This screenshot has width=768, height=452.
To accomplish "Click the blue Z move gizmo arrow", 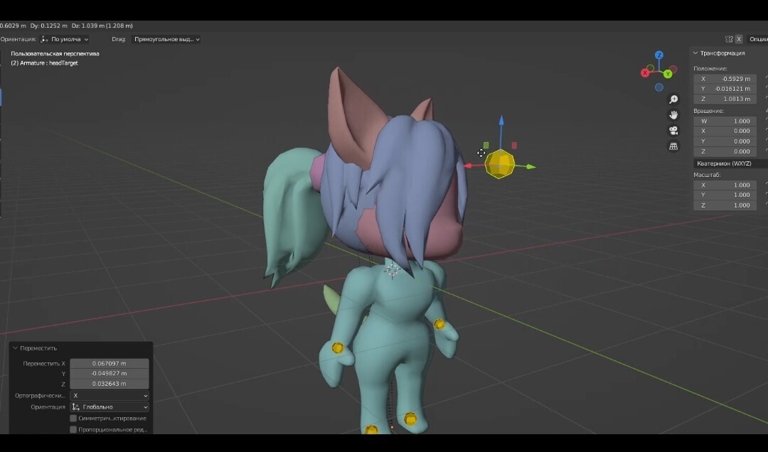I will (501, 121).
